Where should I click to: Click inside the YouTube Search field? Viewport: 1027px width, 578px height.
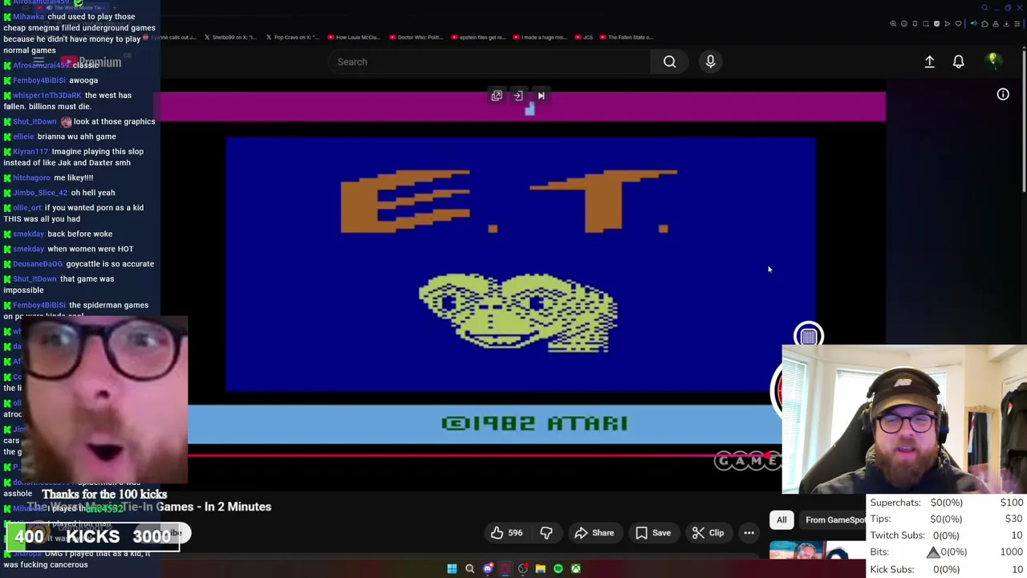(489, 62)
